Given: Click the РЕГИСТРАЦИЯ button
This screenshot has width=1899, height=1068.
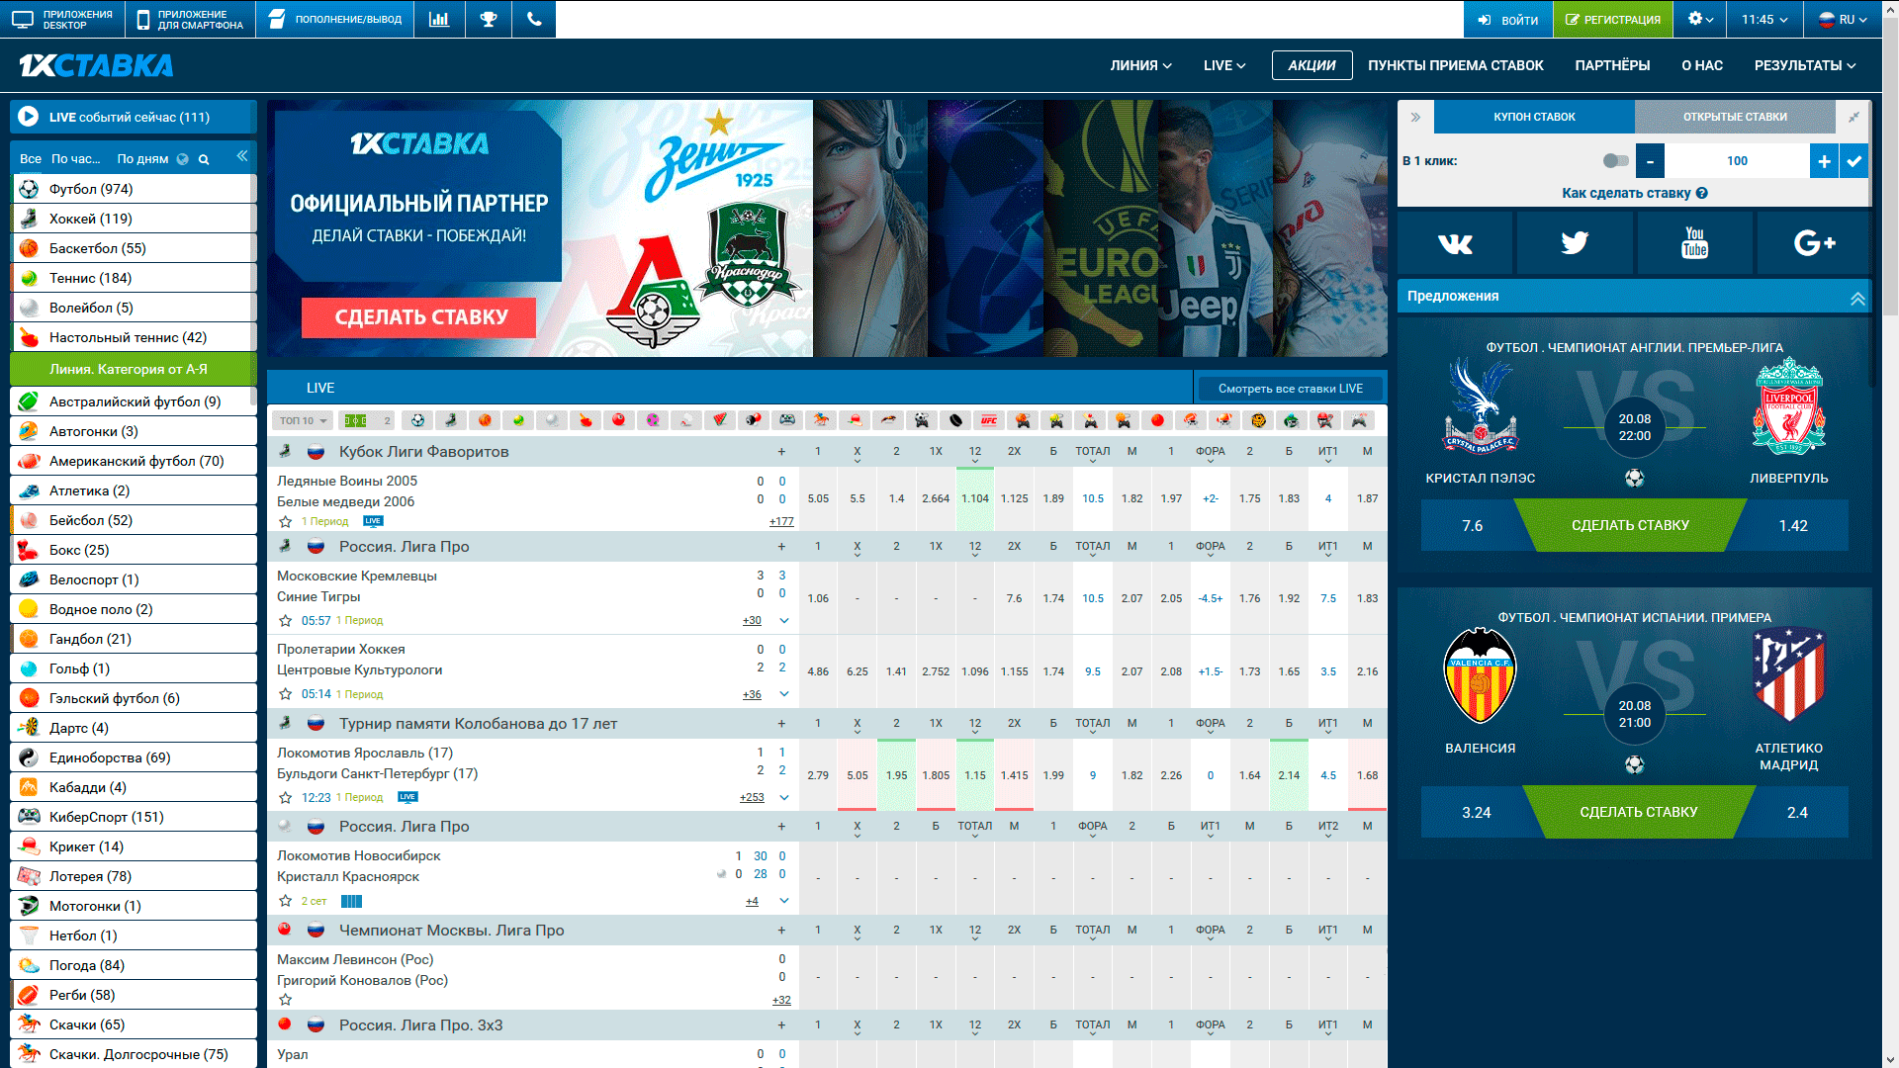Looking at the screenshot, I should 1613,19.
